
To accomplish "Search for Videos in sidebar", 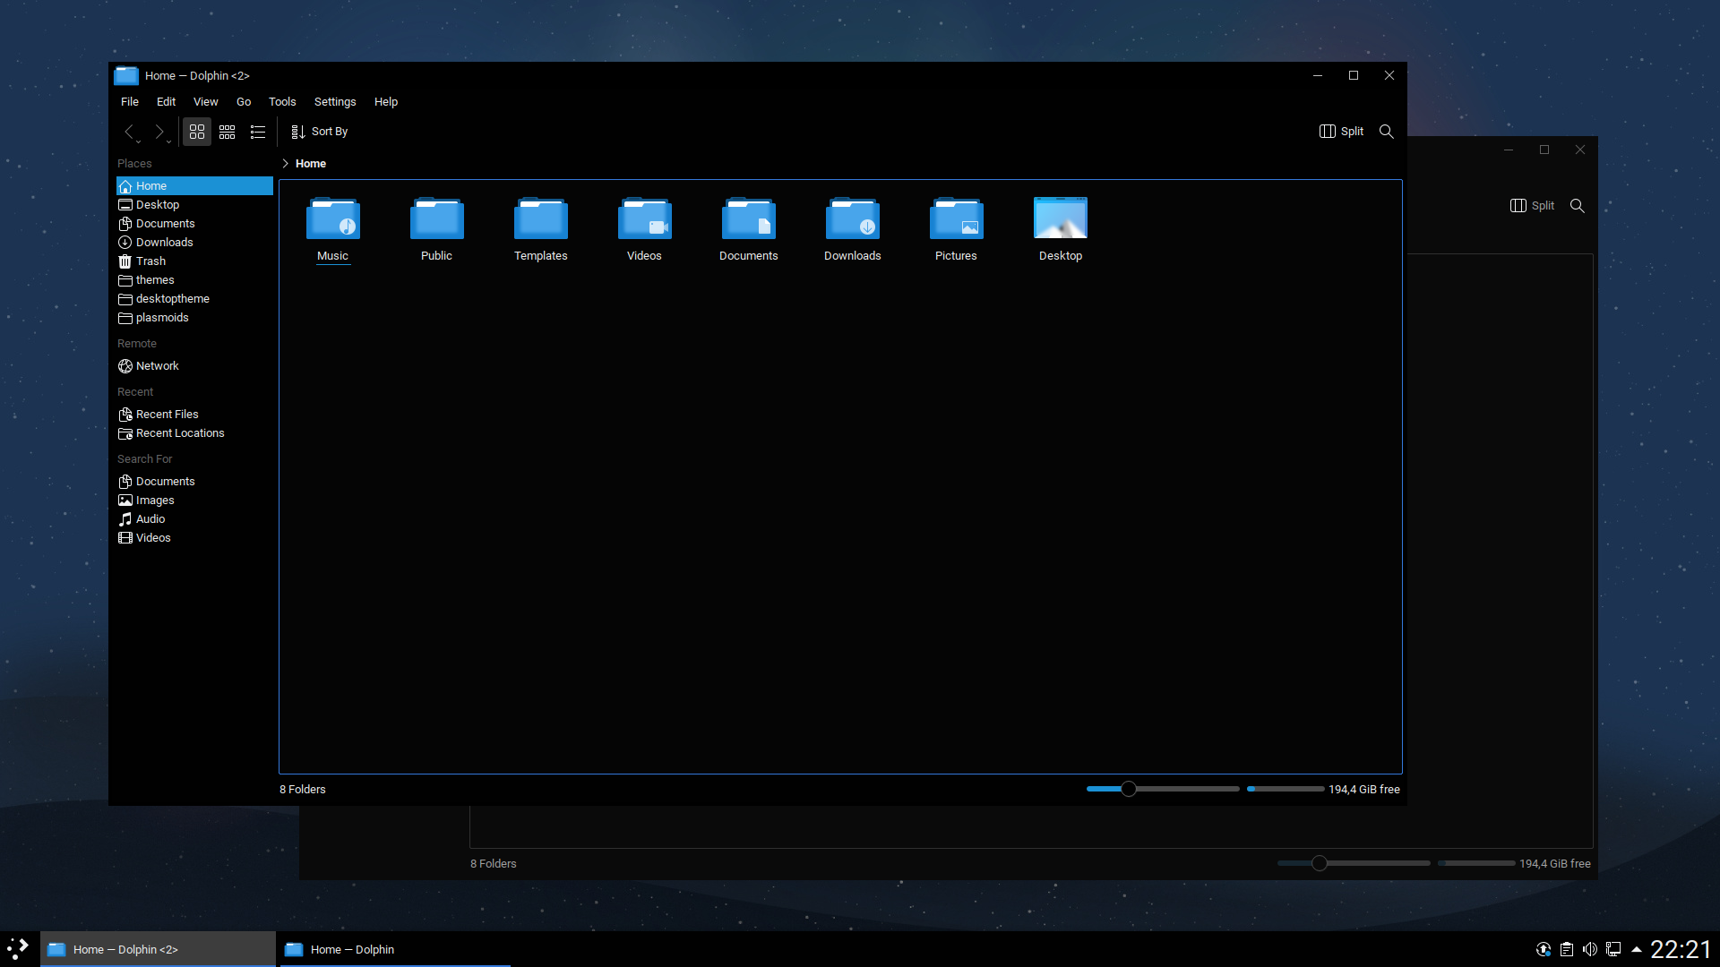I will [x=194, y=538].
